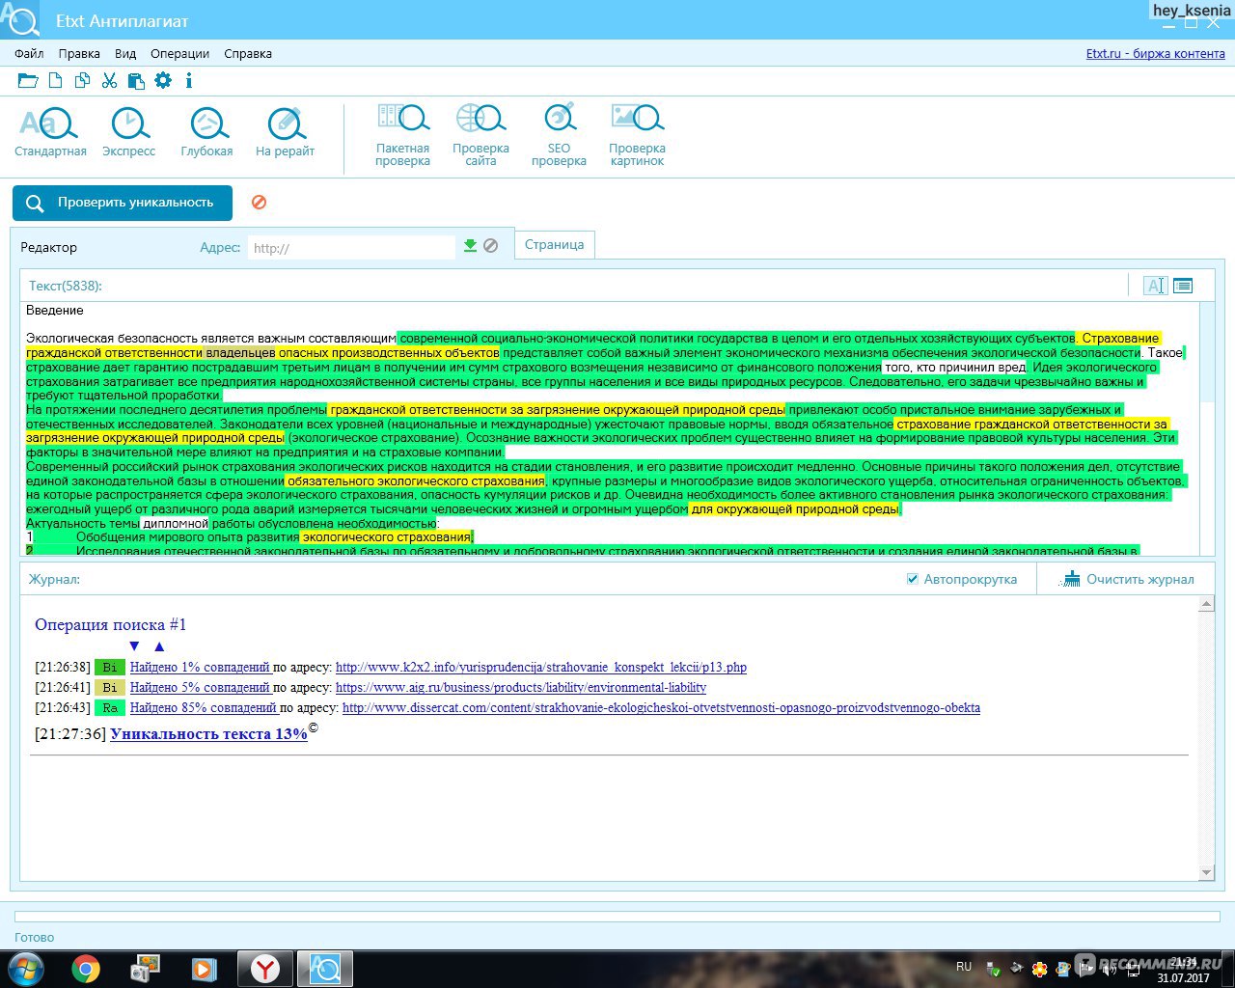
Task: Choose the Deep check mode
Action: 207,124
